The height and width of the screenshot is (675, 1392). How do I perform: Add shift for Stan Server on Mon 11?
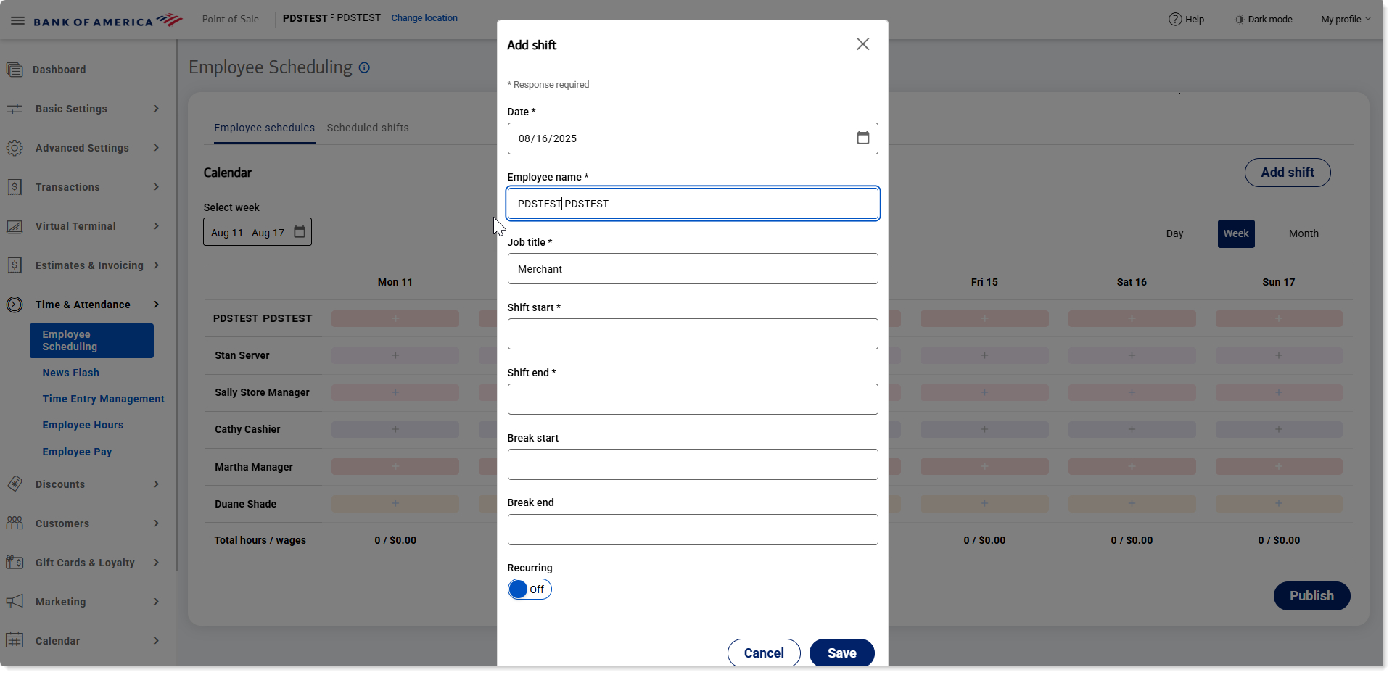395,355
